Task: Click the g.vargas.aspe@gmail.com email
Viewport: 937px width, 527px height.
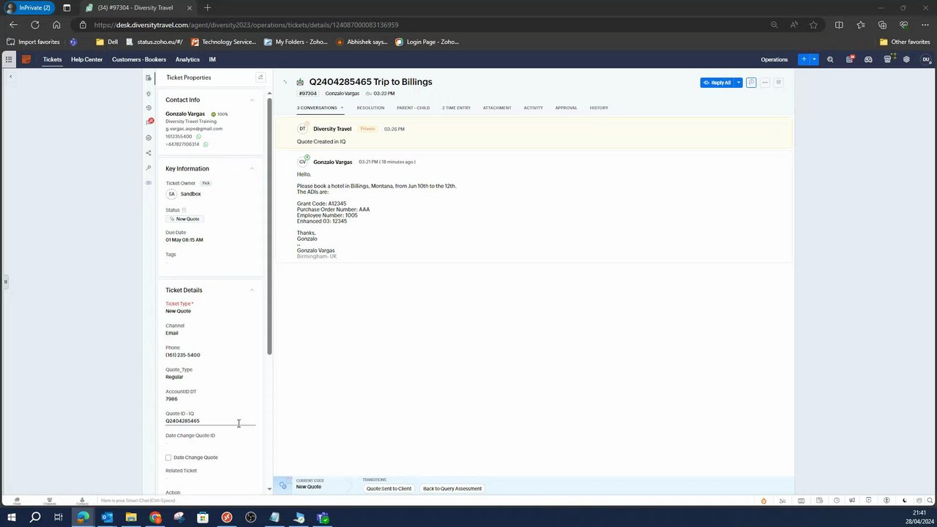Action: (194, 129)
